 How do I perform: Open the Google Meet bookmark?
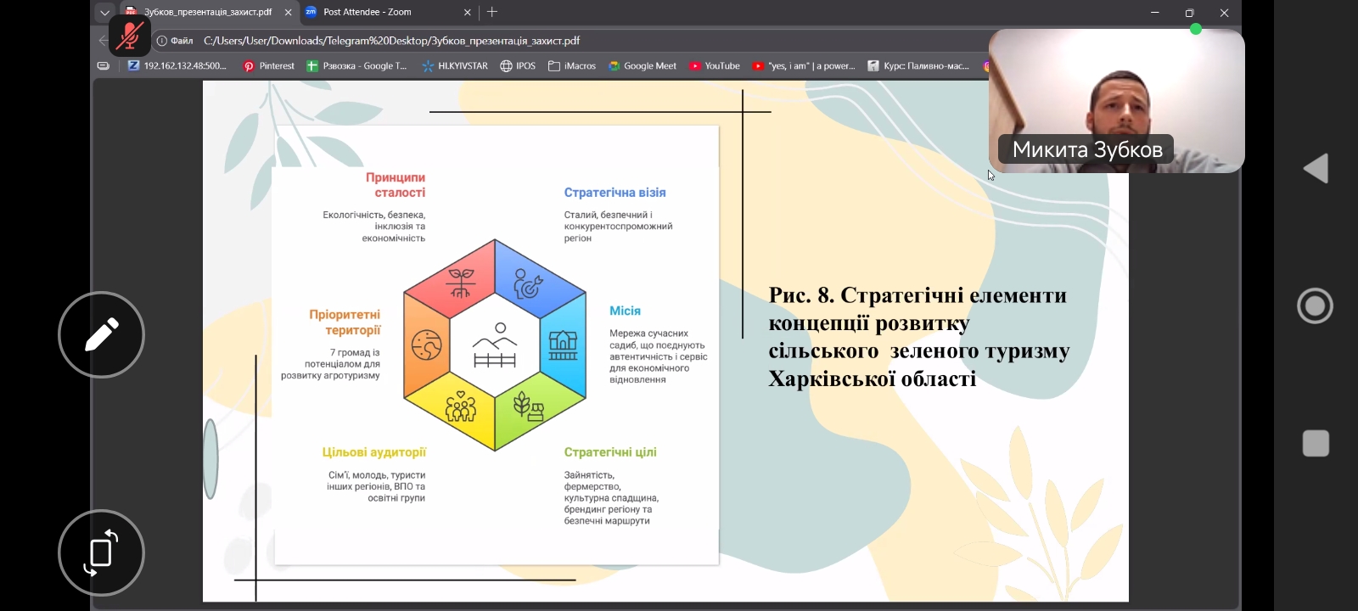[x=642, y=66]
